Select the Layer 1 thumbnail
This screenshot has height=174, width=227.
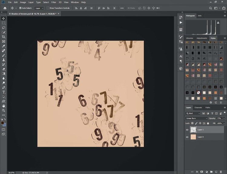click(193, 130)
